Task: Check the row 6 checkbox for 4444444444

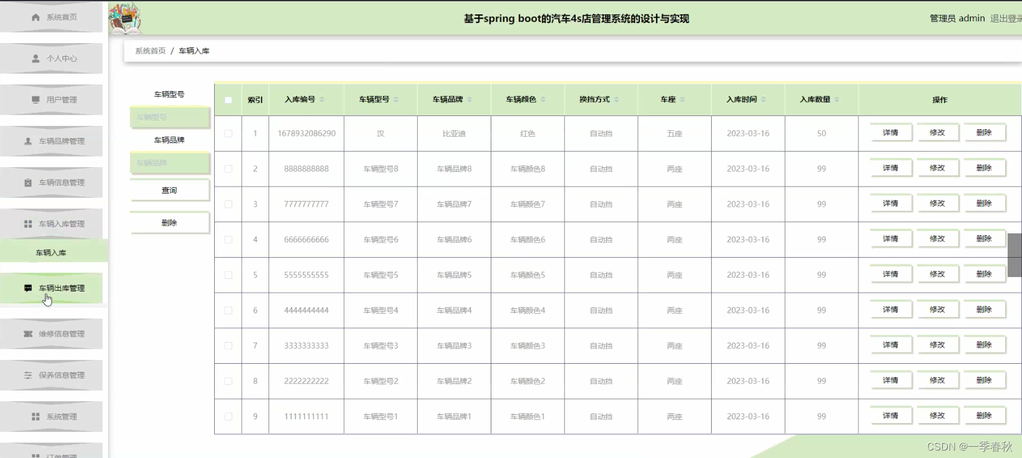Action: pyautogui.click(x=228, y=310)
